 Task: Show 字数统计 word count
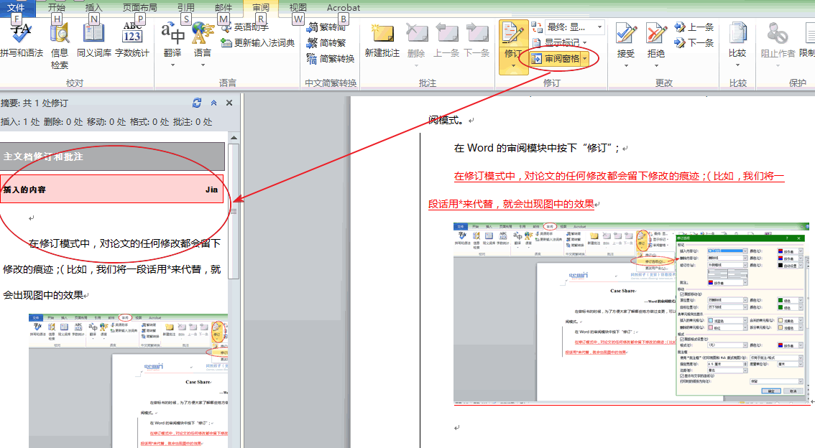132,39
